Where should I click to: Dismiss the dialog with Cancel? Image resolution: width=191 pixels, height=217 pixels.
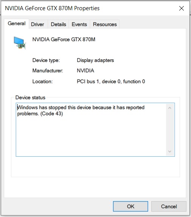tap(169, 206)
